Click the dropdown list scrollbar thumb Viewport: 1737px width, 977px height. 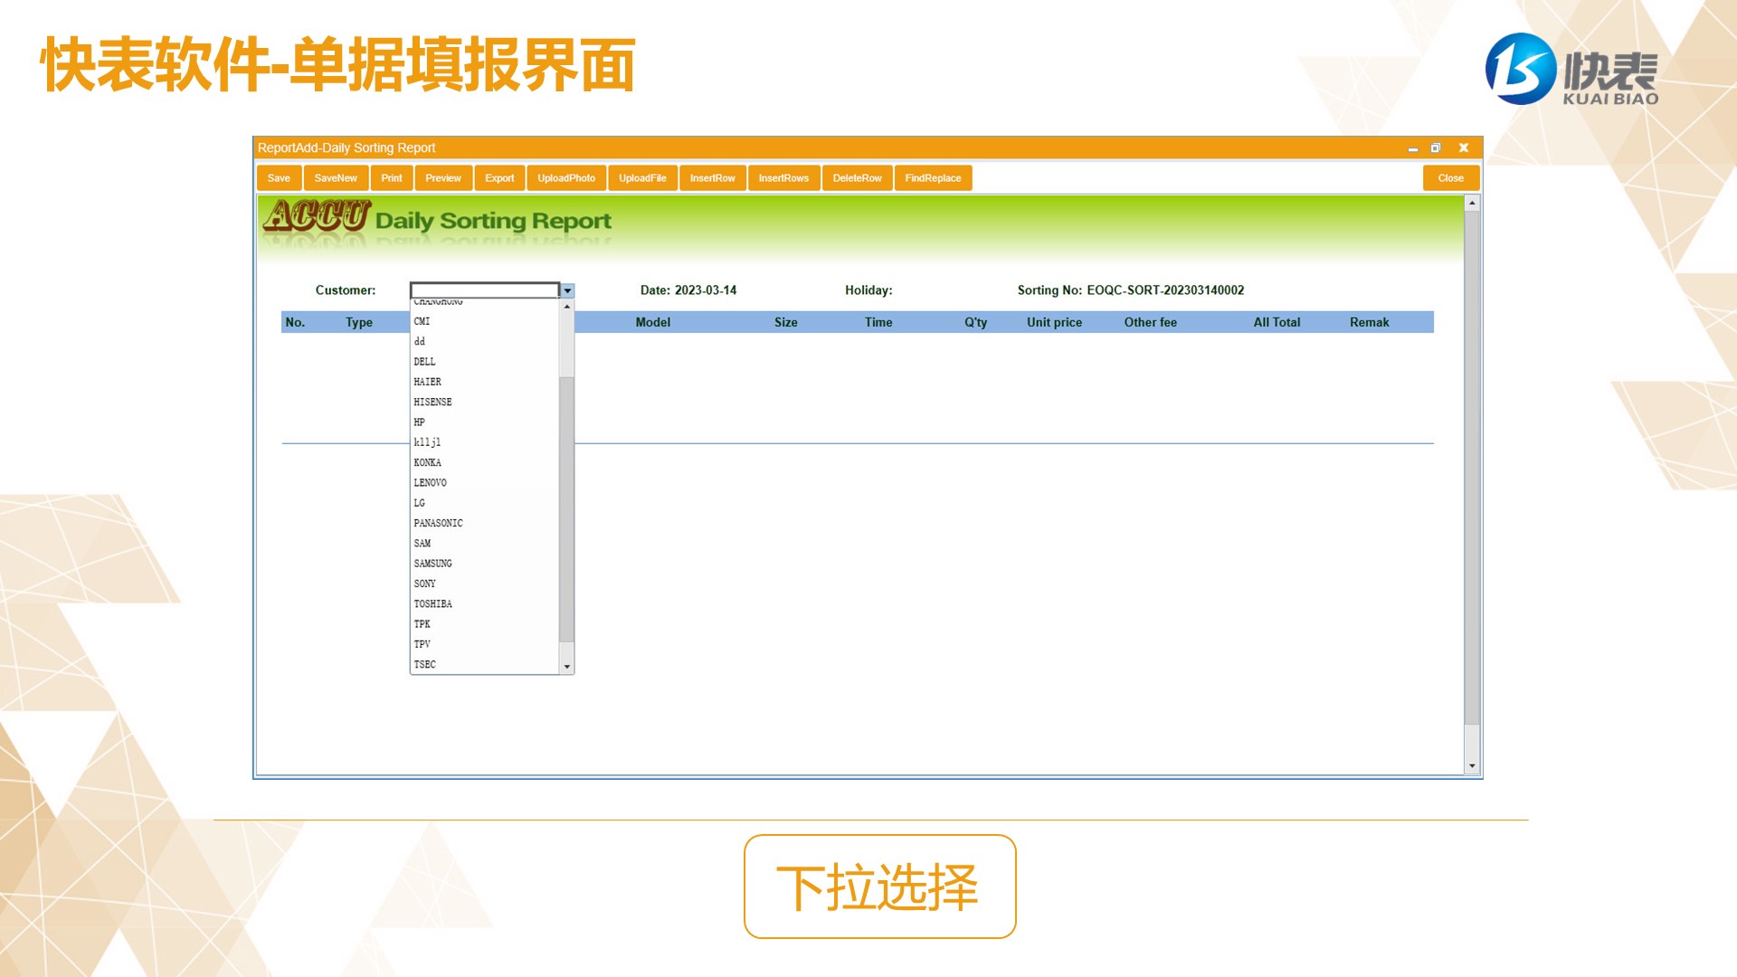(x=567, y=509)
